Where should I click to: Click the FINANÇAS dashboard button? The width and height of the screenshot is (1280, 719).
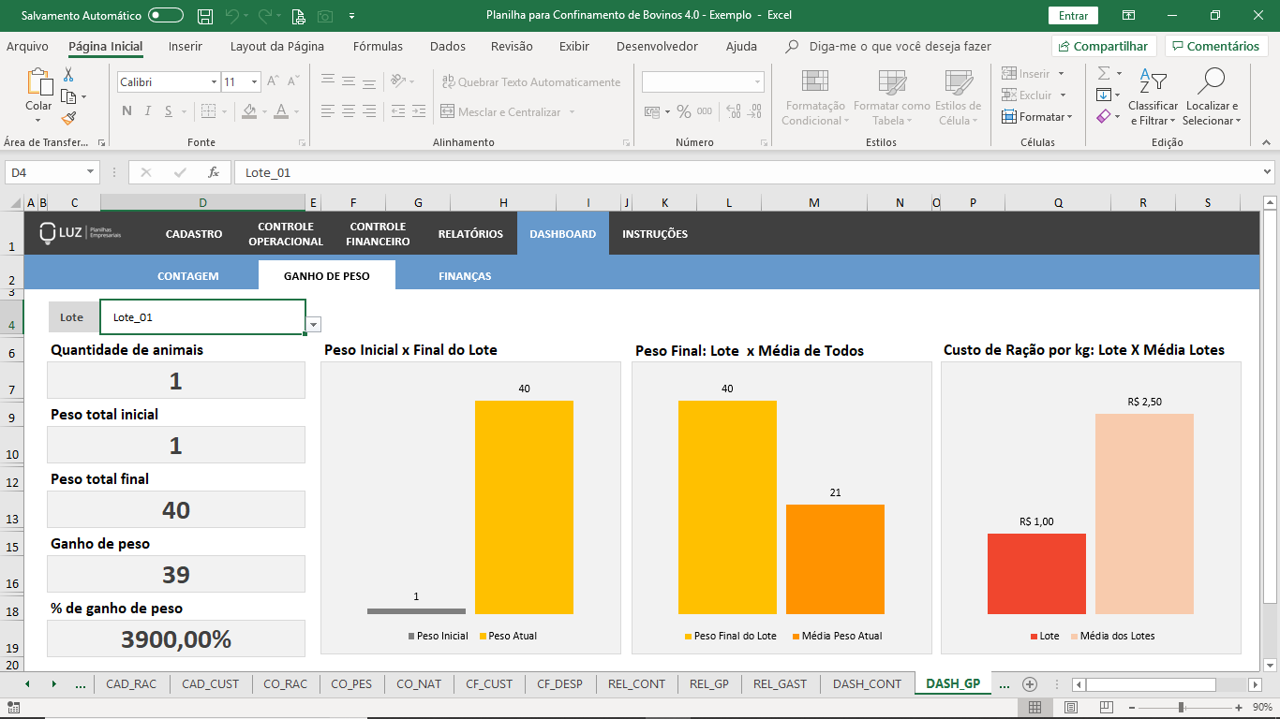point(465,276)
